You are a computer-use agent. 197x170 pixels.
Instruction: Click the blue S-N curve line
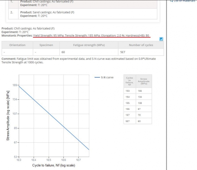pyautogui.click(x=54, y=118)
